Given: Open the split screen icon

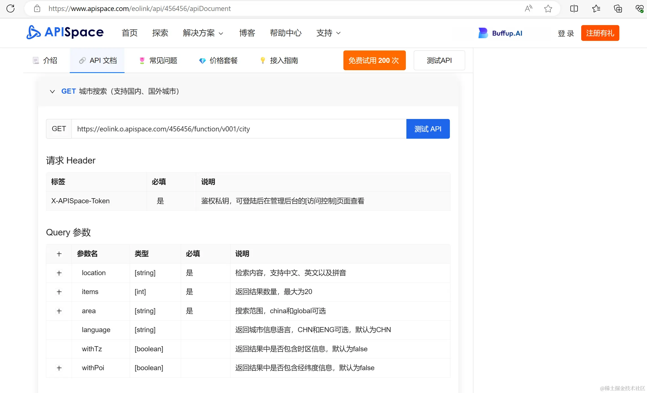Looking at the screenshot, I should tap(574, 8).
